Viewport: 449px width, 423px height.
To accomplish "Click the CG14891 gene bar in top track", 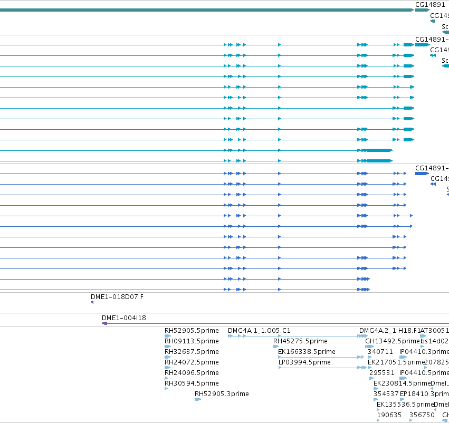I will (x=423, y=10).
